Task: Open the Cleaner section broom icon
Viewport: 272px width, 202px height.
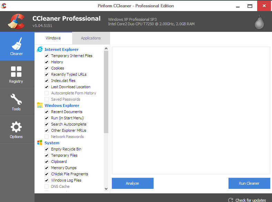Action: 17,44
